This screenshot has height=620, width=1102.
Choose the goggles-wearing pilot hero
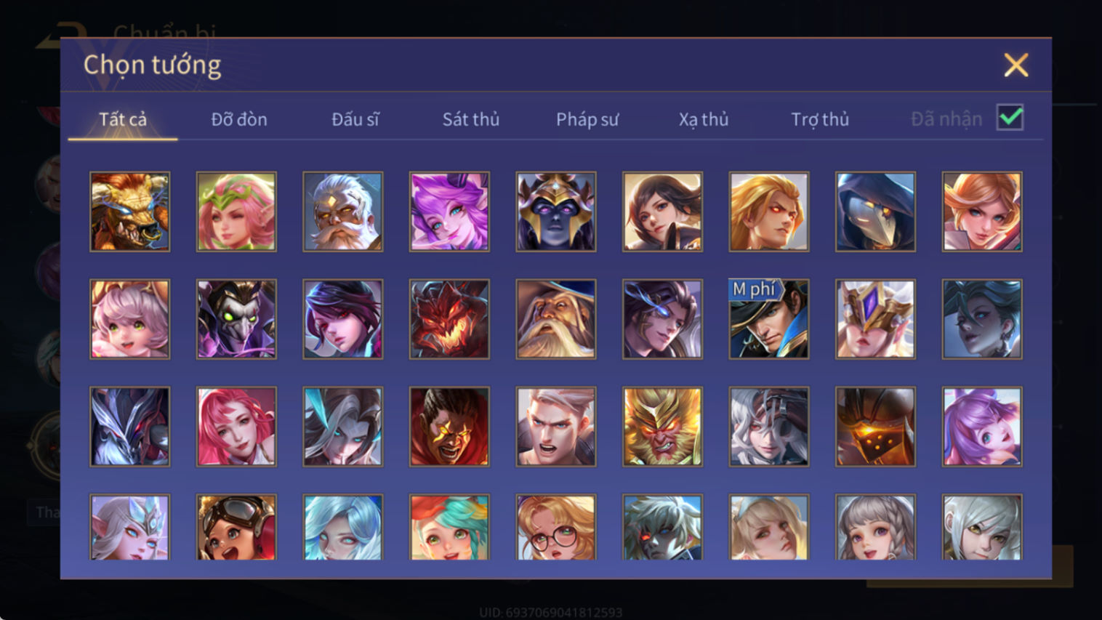click(236, 527)
